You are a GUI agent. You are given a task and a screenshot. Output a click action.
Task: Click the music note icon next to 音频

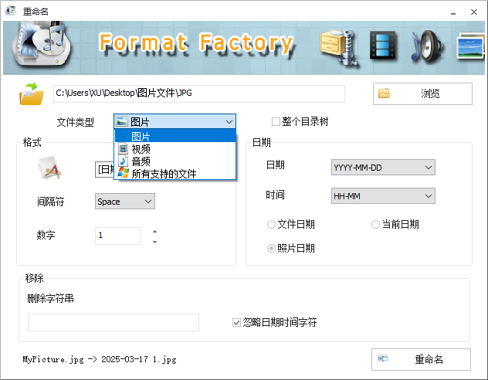(x=124, y=161)
